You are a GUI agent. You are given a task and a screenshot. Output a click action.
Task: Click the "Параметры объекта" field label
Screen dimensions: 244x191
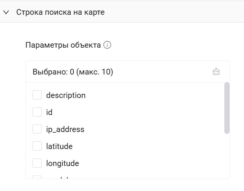coord(63,45)
